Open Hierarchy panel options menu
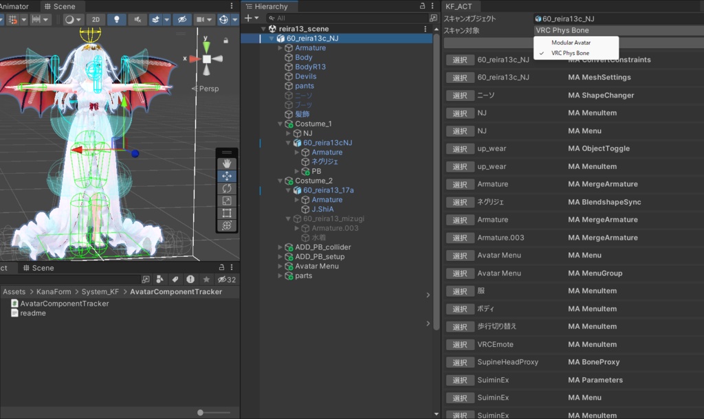Viewport: 704px width, 419px height. (432, 5)
